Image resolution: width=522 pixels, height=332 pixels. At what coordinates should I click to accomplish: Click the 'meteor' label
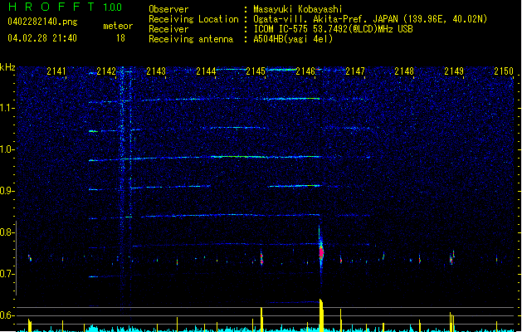118,26
